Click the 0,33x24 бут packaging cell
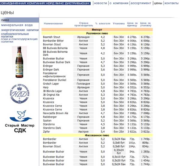The image size is (180, 166). (119, 152)
